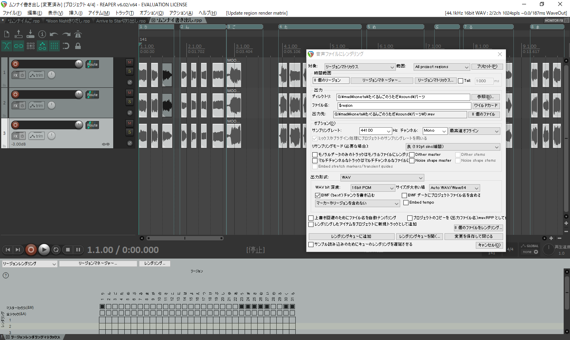Image resolution: width=570 pixels, height=340 pixels.
Task: Go to project start transport button
Action: [8, 249]
